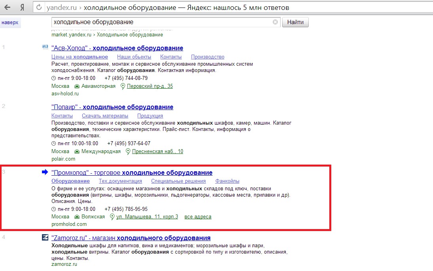Open the "Полаир" result title
This screenshot has width=433, height=271.
pyautogui.click(x=112, y=107)
